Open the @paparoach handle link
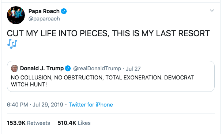This screenshot has height=134, width=222. tap(44, 19)
